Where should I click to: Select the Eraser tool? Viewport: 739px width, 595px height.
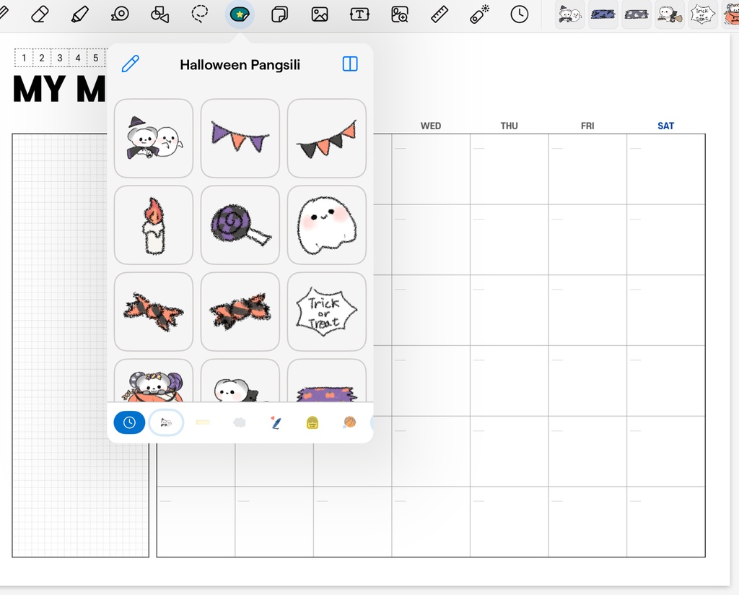[40, 14]
